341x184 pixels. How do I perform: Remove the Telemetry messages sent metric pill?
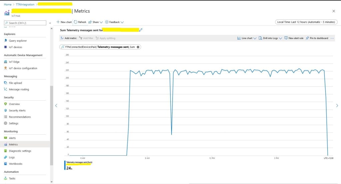(138, 47)
